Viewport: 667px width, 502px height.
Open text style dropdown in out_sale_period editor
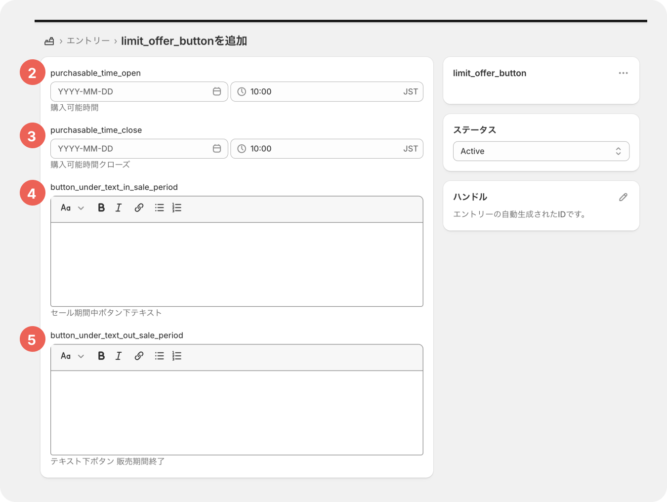pos(72,356)
